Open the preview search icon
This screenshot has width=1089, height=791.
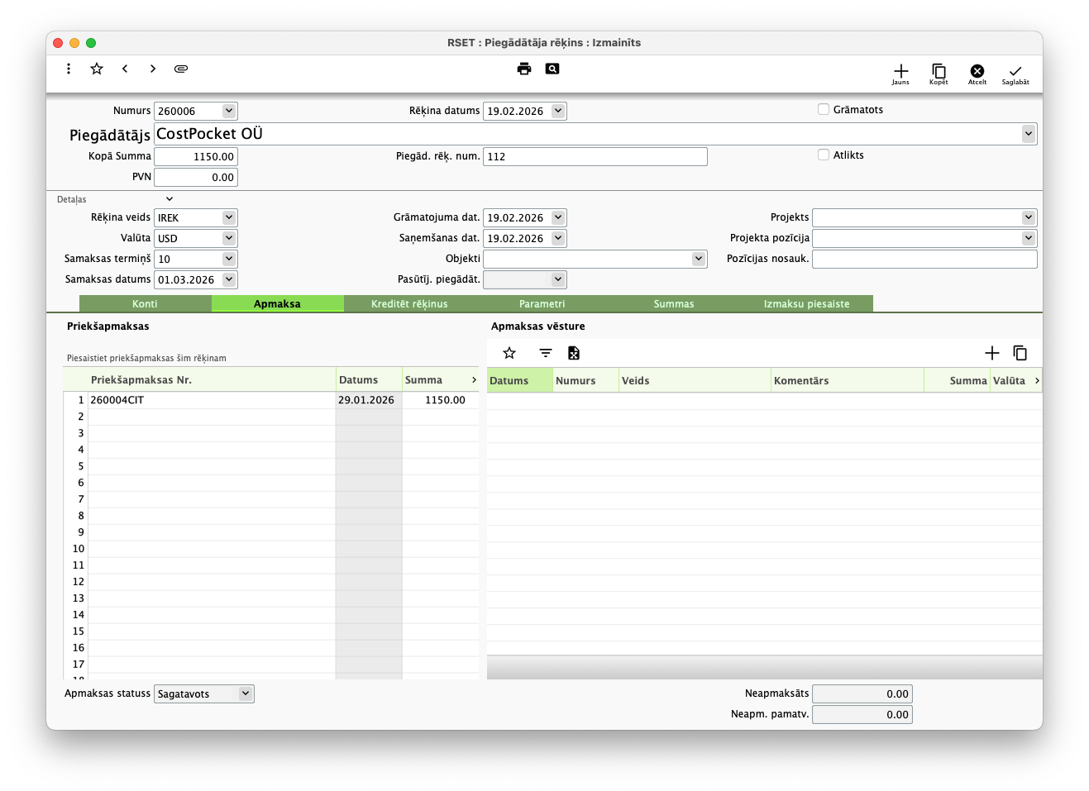[x=552, y=69]
